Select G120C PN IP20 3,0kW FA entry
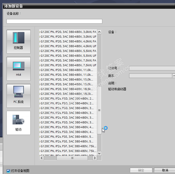 68,32
